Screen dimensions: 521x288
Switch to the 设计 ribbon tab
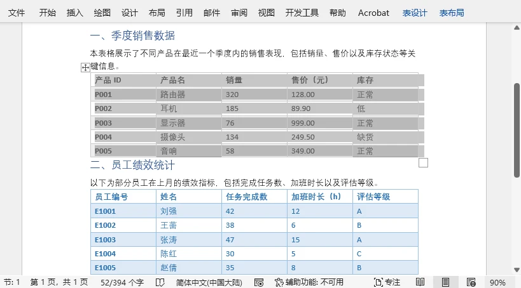(x=130, y=13)
